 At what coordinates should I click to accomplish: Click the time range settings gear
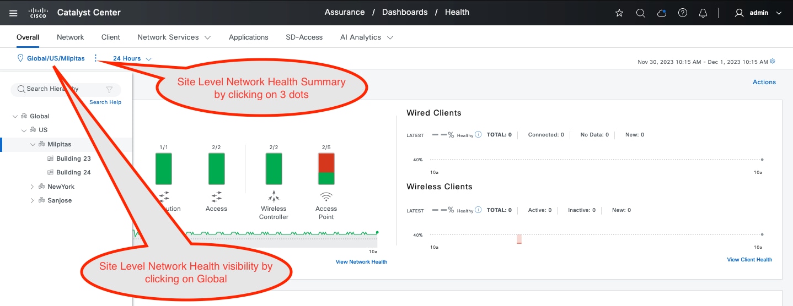coord(773,61)
